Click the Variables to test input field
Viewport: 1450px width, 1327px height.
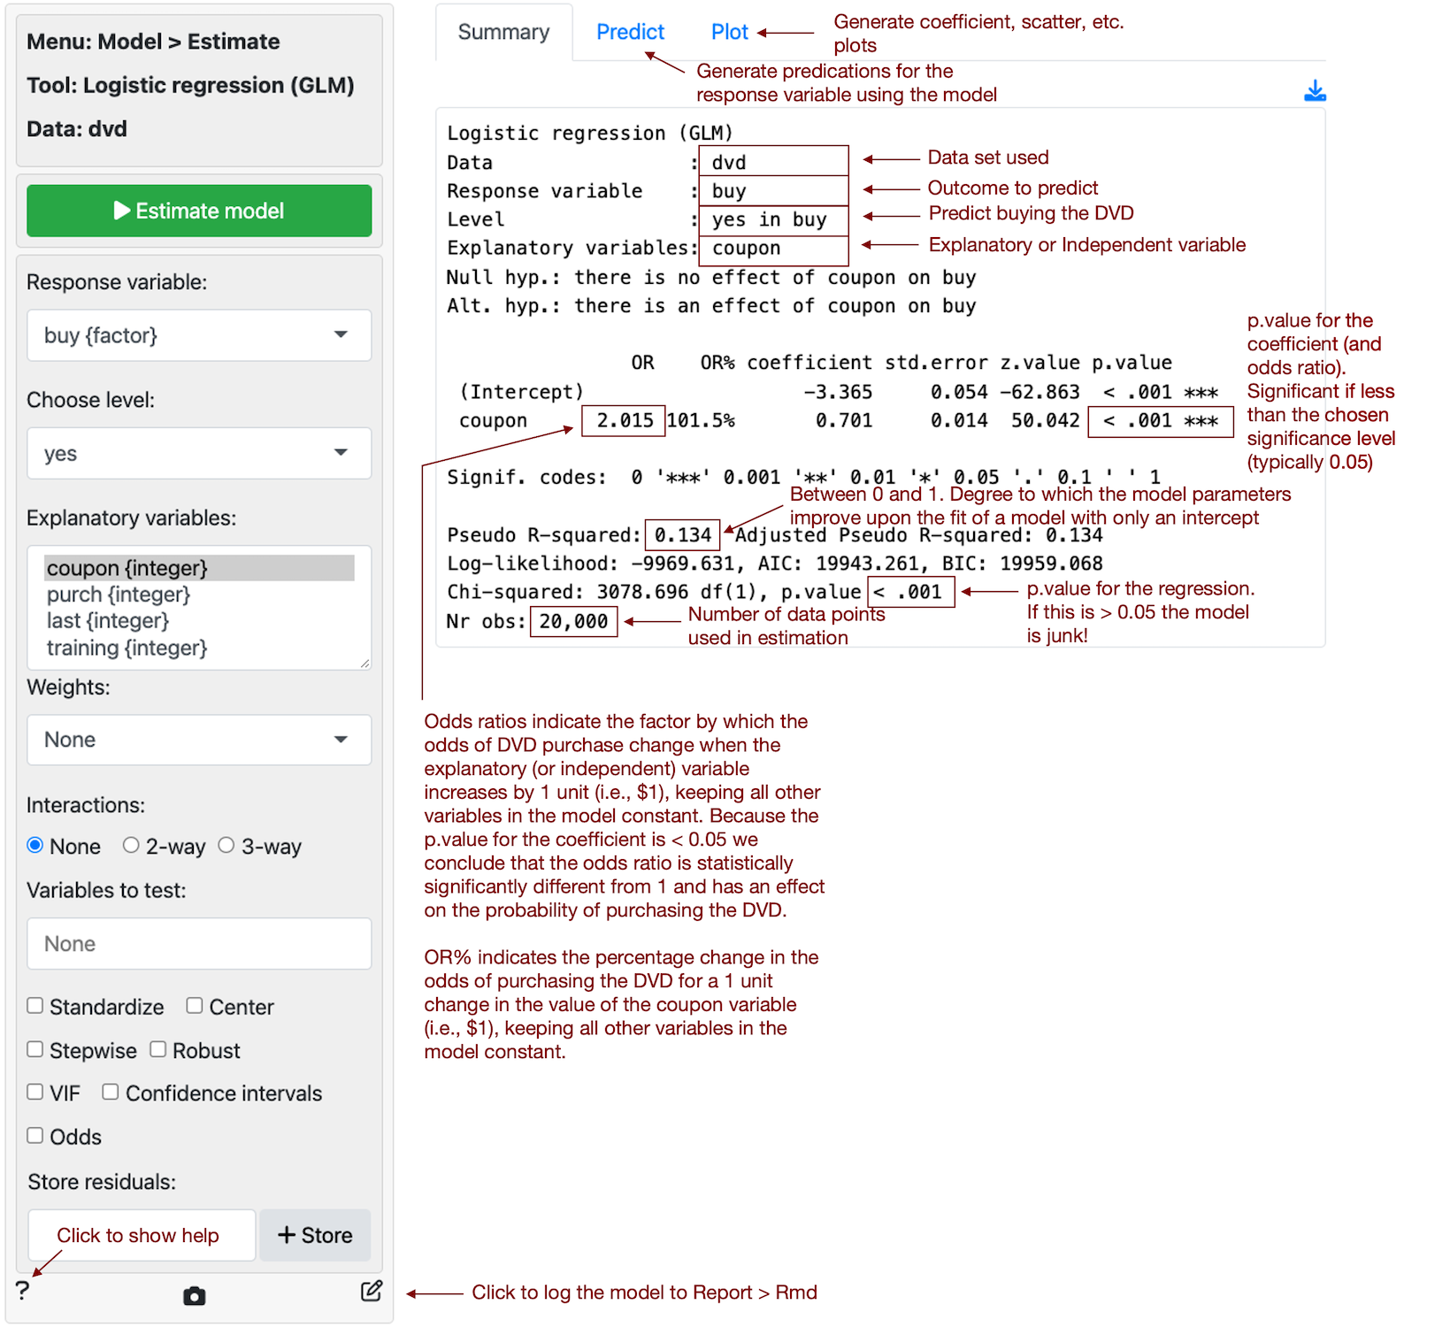199,944
